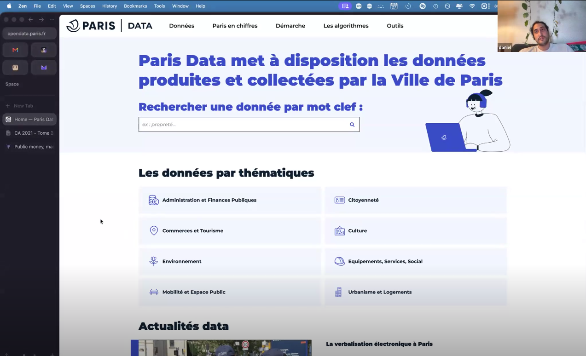Select the Citoyenneté theme card
The image size is (586, 356).
(x=416, y=200)
